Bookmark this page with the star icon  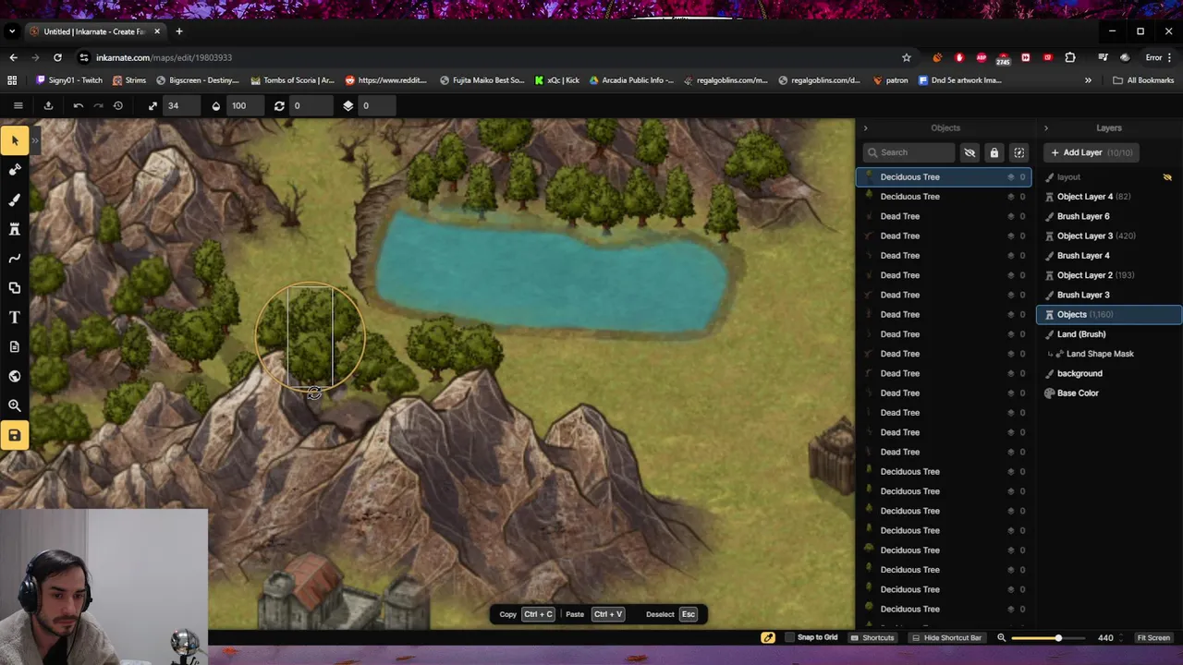[907, 57]
